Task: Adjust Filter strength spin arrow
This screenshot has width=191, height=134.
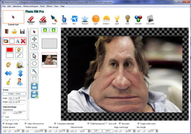Action: click(68, 130)
